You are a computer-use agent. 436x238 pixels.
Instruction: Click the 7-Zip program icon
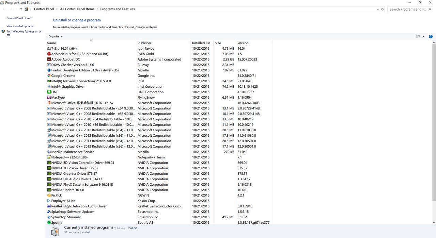point(49,49)
